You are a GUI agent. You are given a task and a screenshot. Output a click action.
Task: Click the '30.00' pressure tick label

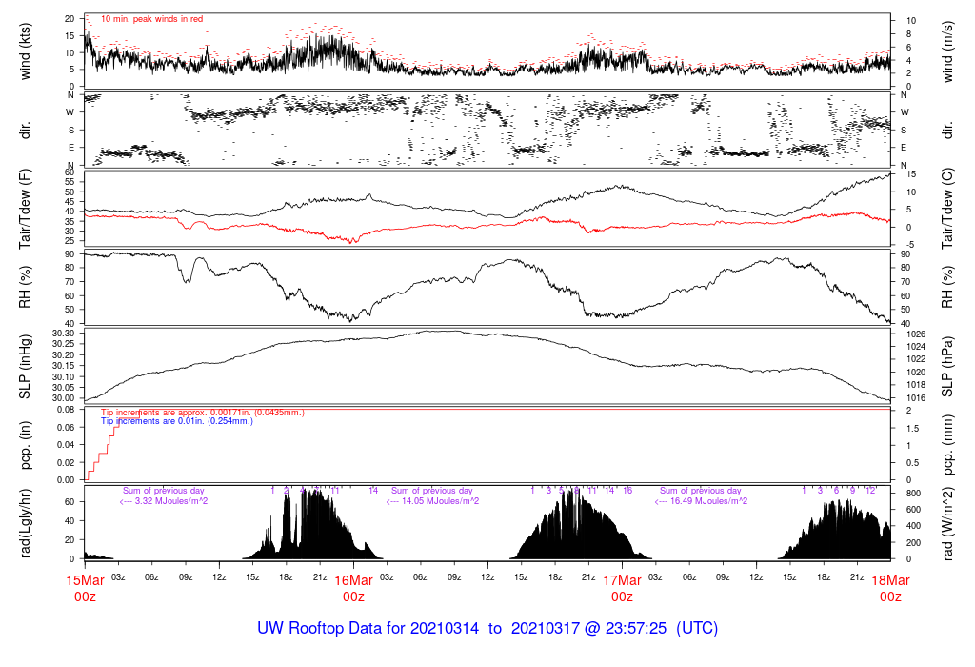(x=64, y=398)
